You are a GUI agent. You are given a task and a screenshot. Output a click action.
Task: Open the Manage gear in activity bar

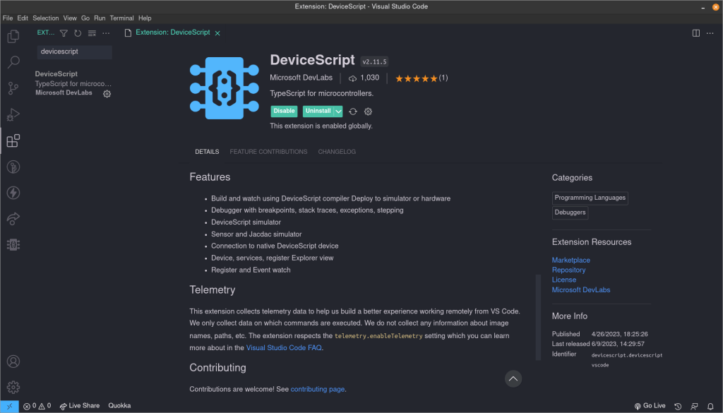pyautogui.click(x=13, y=387)
